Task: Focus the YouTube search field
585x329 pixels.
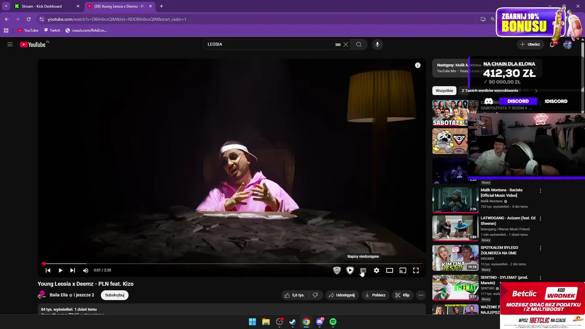Action: pyautogui.click(x=270, y=44)
